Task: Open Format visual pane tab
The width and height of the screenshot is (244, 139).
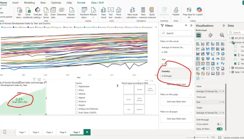Action: point(210,35)
